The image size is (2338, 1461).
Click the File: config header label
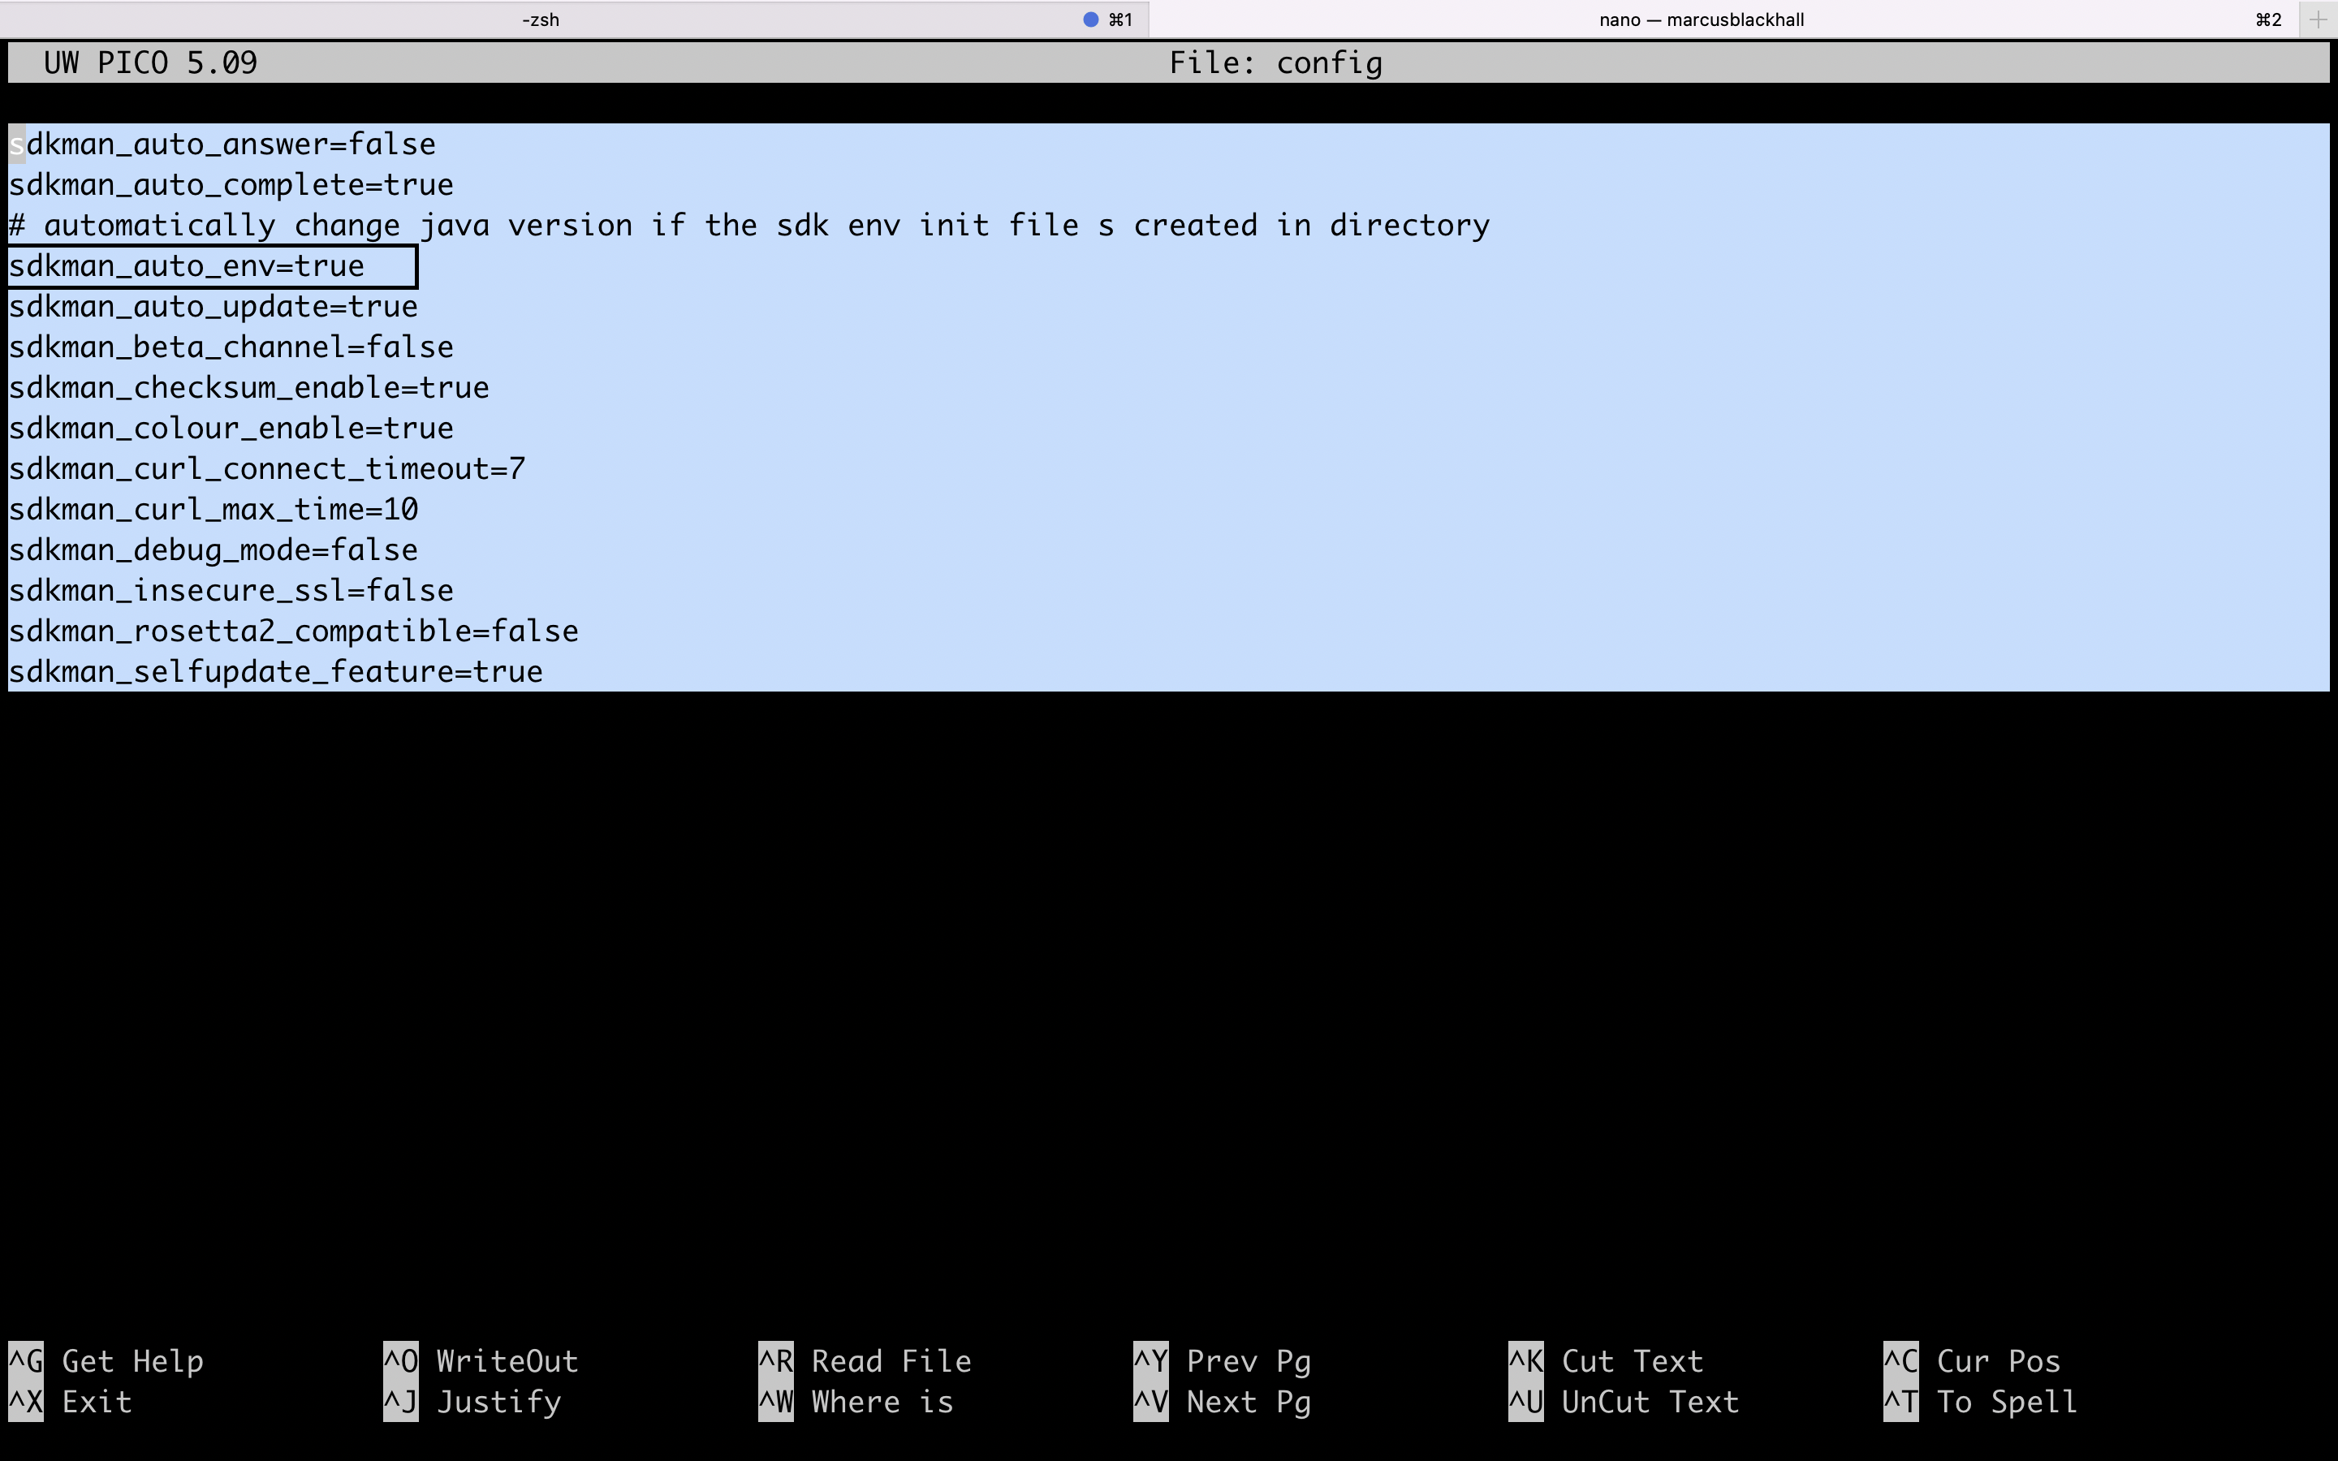coord(1275,62)
